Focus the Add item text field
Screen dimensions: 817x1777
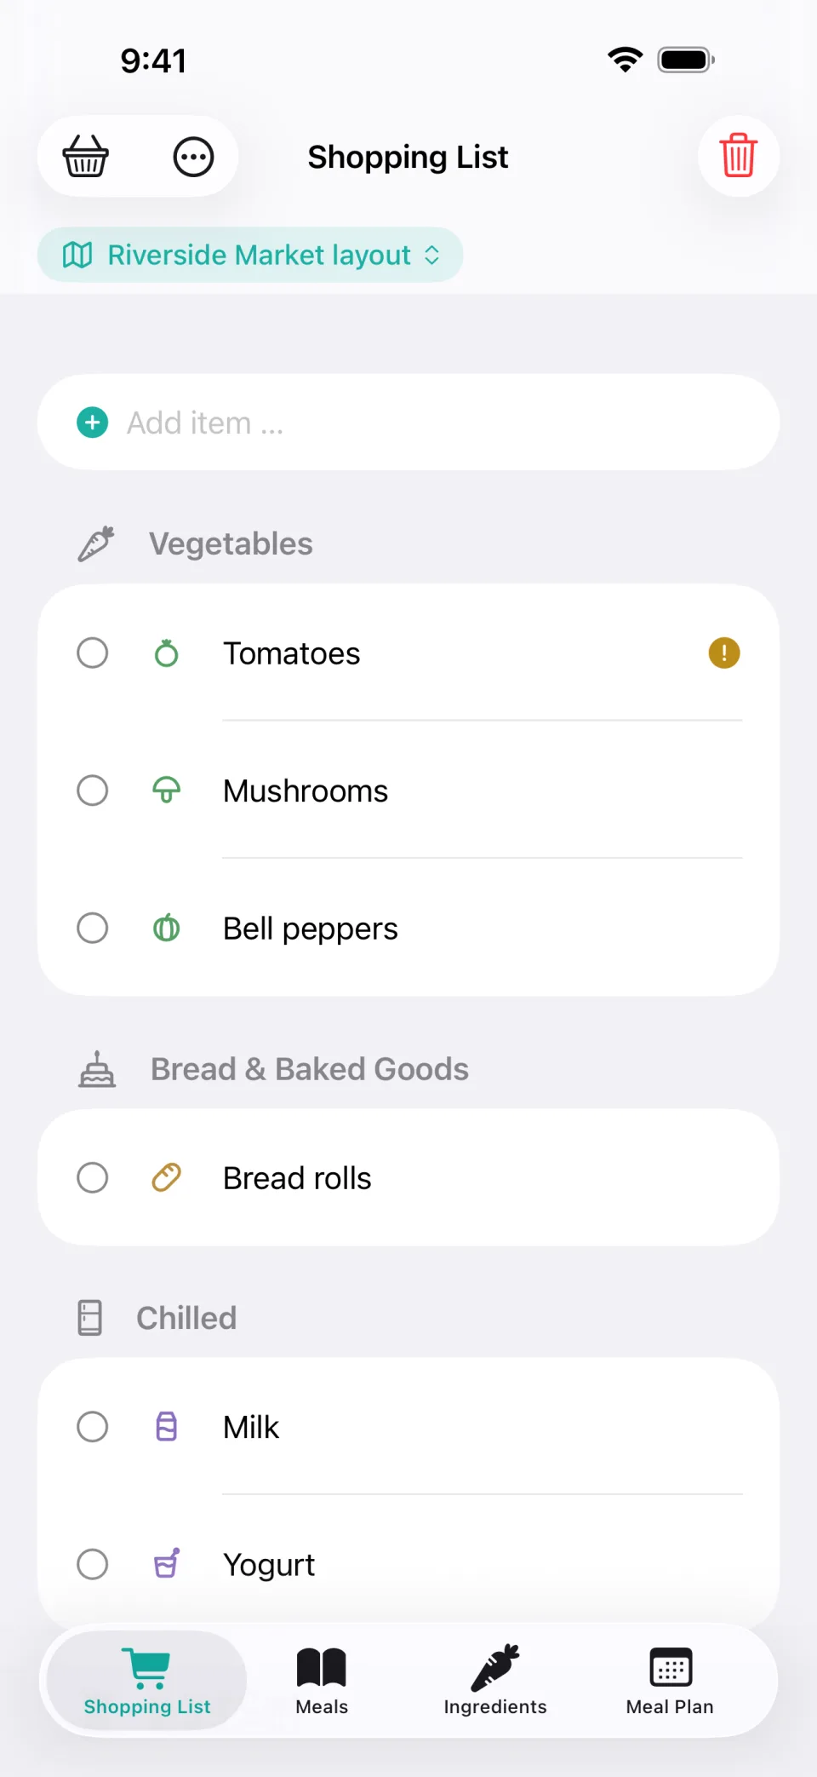408,423
